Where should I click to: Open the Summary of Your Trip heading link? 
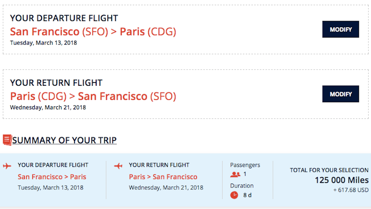tap(64, 140)
